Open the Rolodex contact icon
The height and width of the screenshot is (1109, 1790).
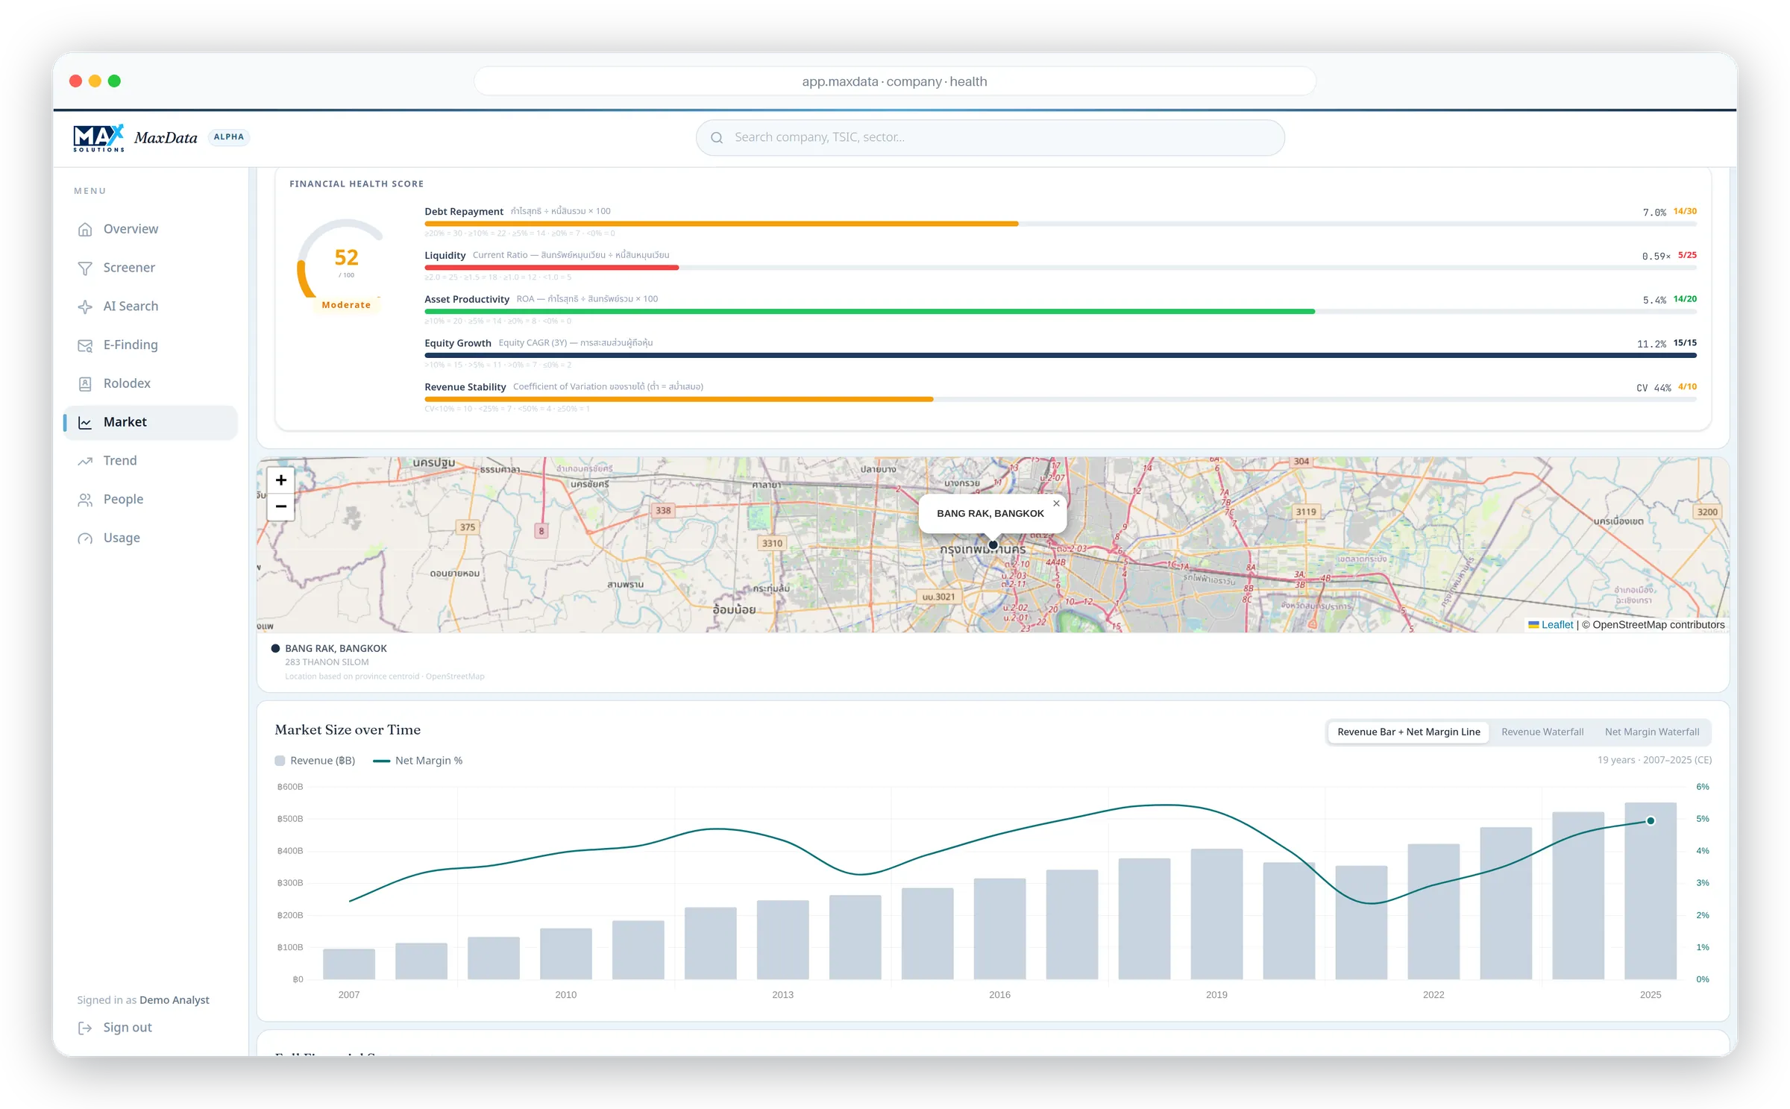[x=85, y=383]
